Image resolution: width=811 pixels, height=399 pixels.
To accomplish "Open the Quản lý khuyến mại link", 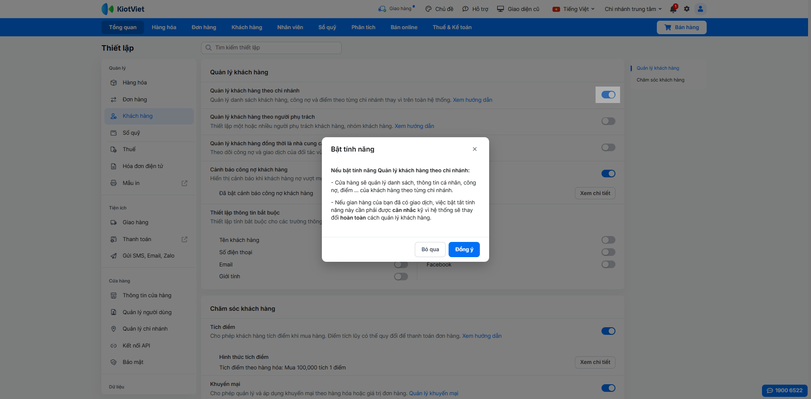I will pos(433,394).
